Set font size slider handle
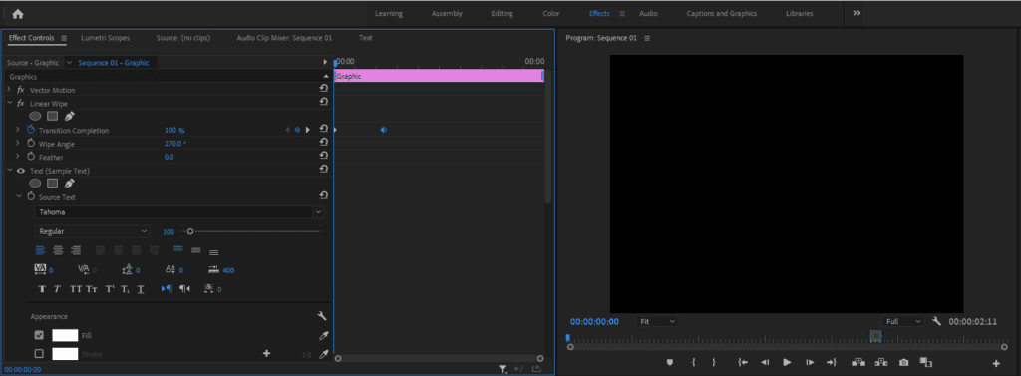The image size is (1021, 376). point(190,231)
